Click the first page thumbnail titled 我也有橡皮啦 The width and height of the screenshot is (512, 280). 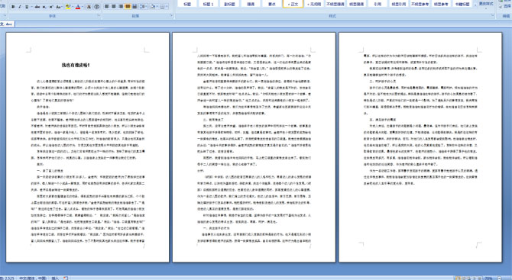click(x=88, y=147)
